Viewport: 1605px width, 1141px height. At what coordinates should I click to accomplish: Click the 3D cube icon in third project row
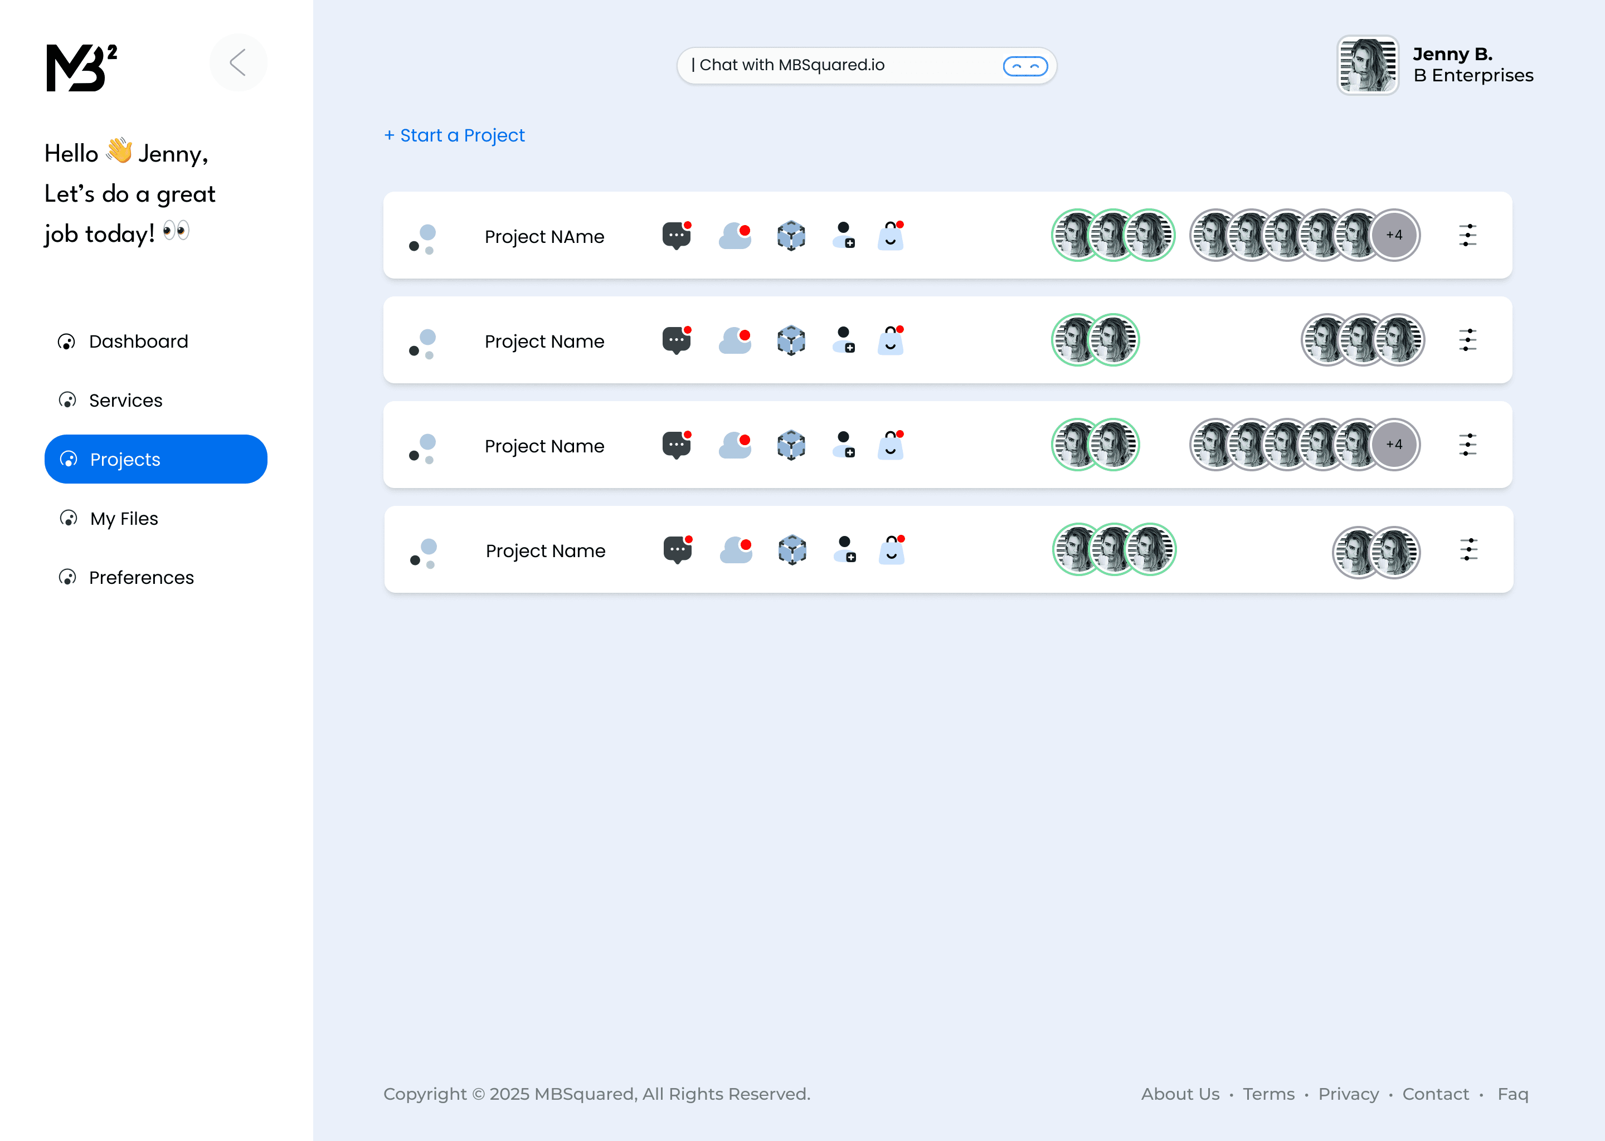click(x=791, y=445)
